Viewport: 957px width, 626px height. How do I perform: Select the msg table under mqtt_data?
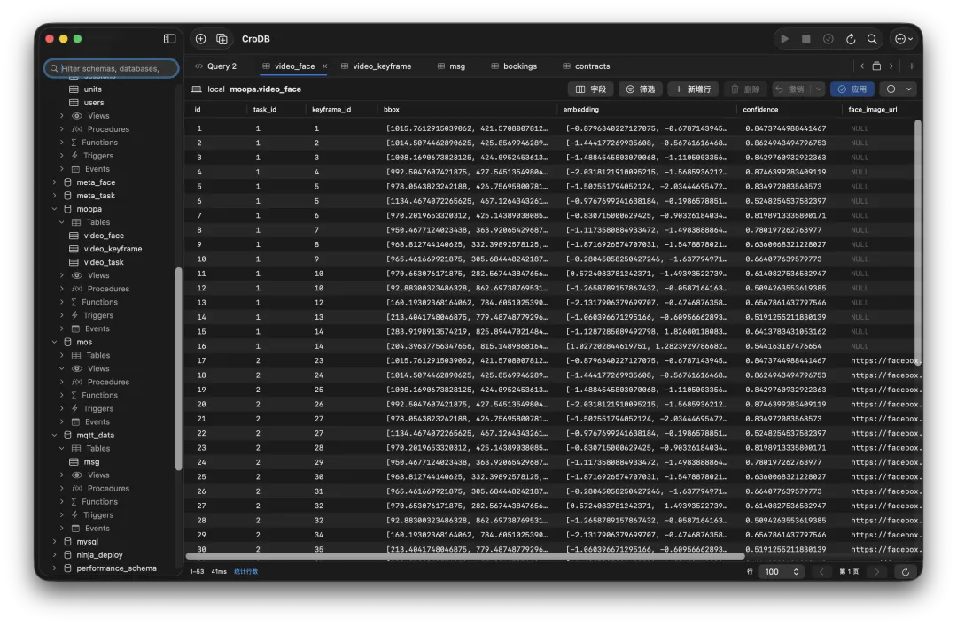pos(91,462)
